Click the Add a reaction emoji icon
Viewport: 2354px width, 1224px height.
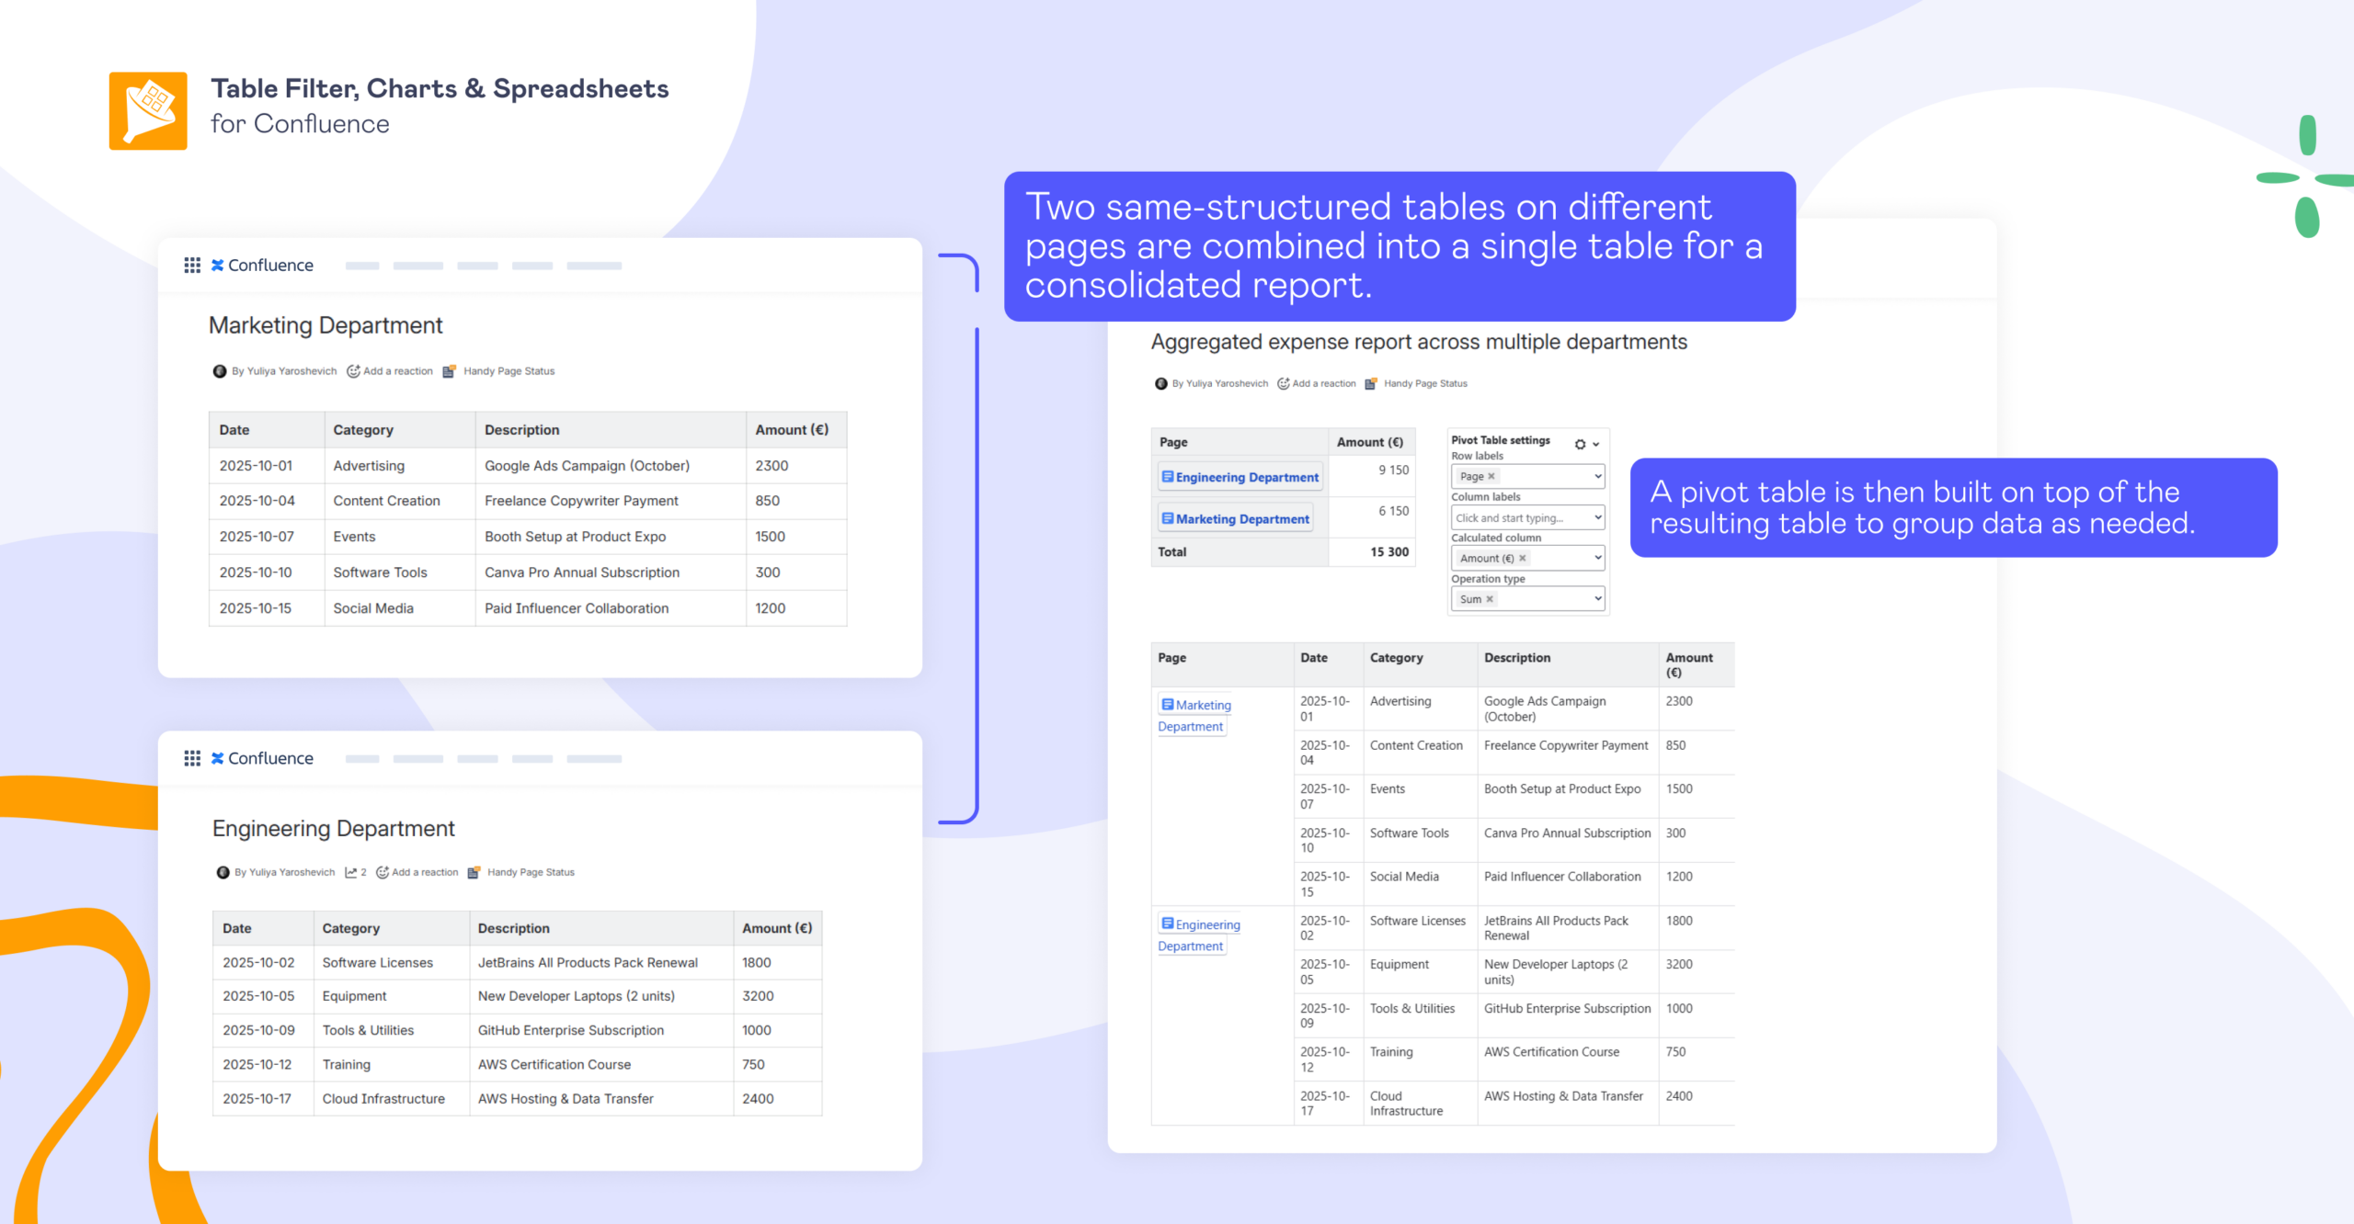(x=354, y=370)
